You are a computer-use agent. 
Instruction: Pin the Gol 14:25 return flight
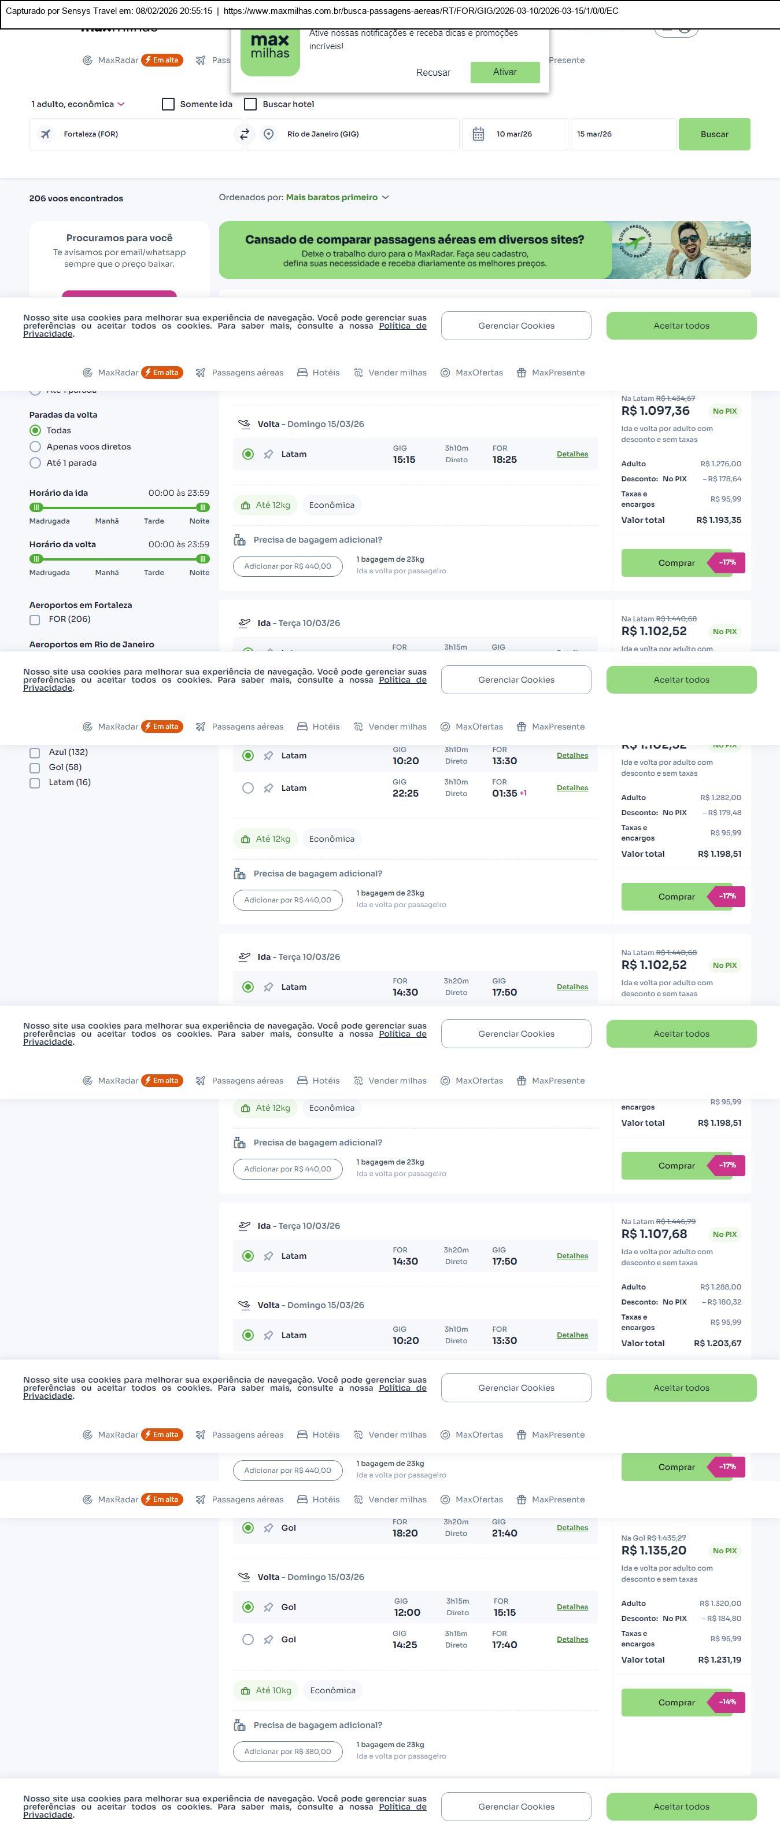pyautogui.click(x=268, y=1639)
